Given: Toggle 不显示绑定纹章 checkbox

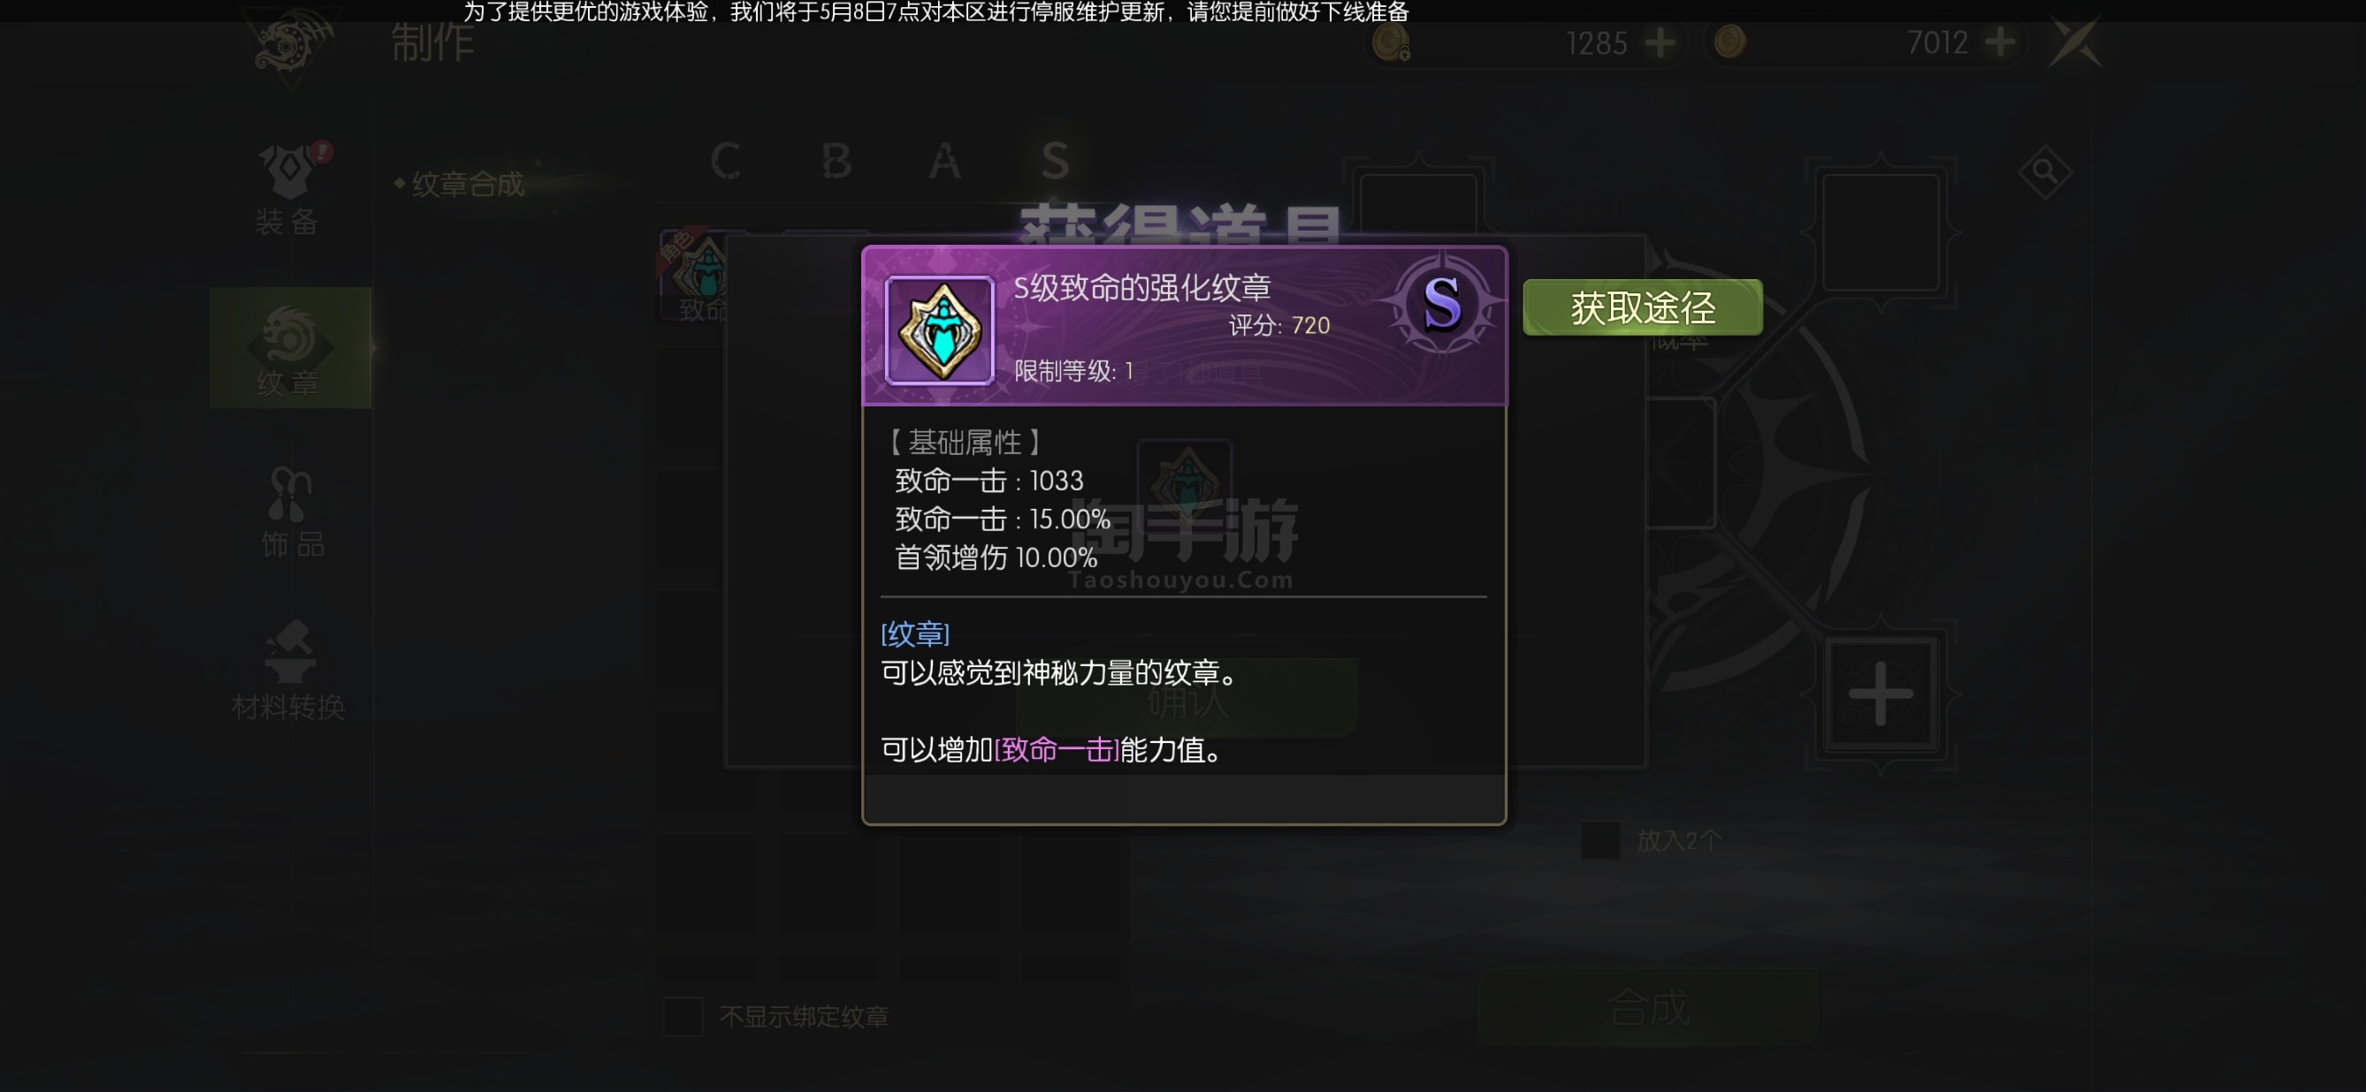Looking at the screenshot, I should pyautogui.click(x=683, y=1017).
